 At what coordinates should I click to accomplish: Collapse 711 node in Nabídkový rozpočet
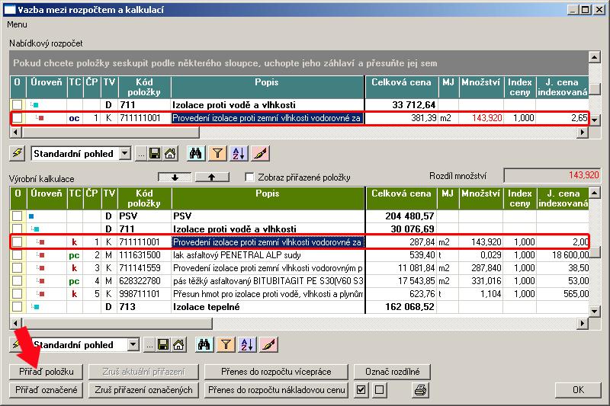point(34,104)
